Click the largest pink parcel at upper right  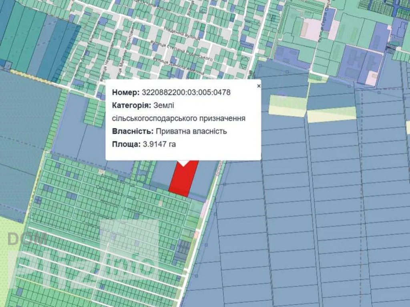coord(310,29)
